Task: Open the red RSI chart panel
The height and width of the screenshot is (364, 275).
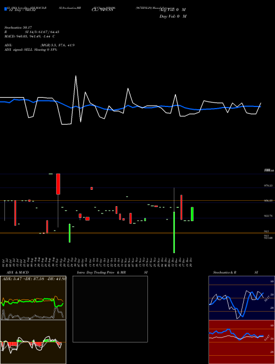Action: coord(241,342)
